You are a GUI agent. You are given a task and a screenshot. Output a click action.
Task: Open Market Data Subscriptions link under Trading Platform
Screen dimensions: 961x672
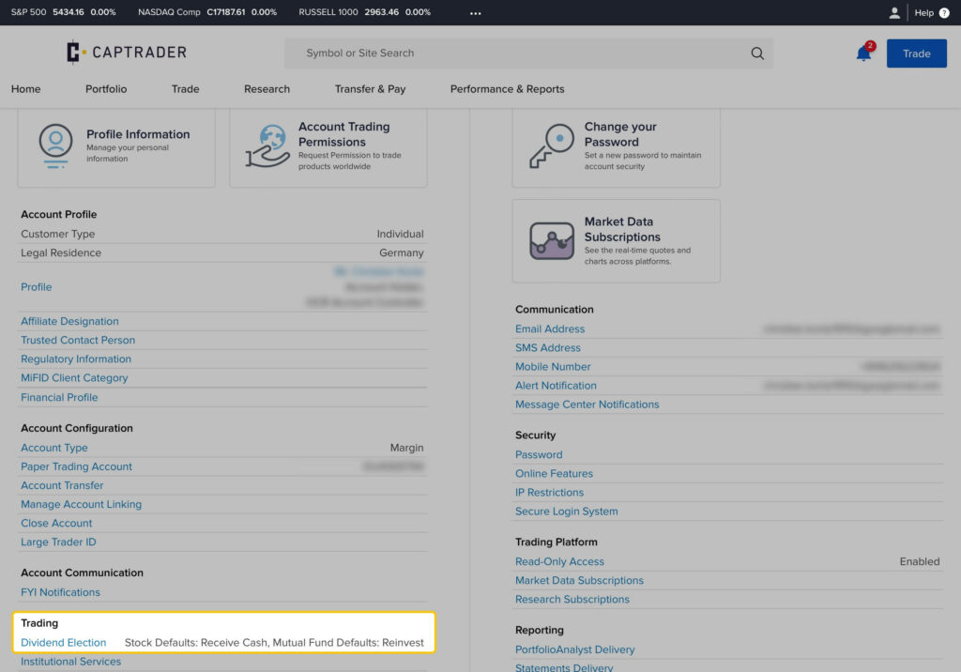coord(579,581)
